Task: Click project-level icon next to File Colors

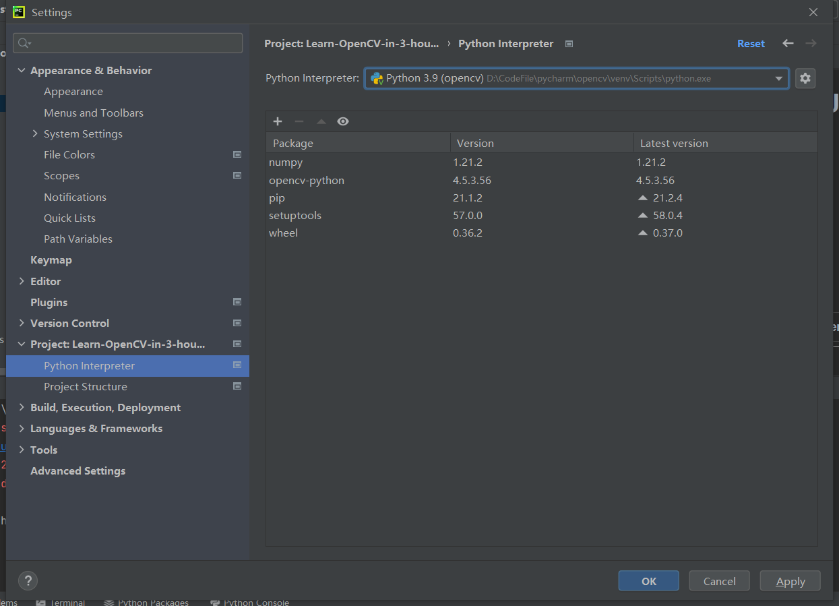Action: tap(237, 154)
